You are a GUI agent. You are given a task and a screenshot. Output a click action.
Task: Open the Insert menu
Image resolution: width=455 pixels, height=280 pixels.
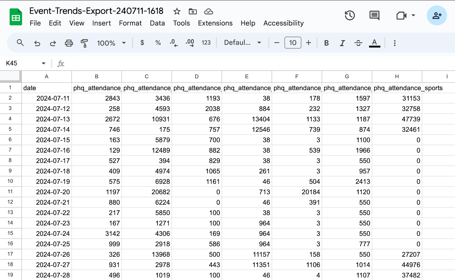(x=102, y=23)
